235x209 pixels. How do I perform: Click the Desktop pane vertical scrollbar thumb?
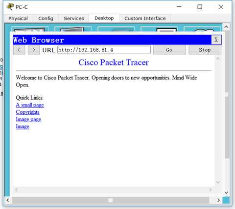click(227, 94)
